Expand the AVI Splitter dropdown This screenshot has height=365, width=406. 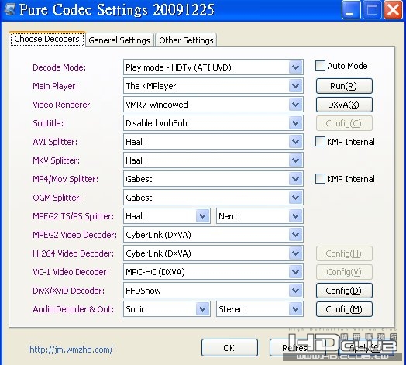click(295, 142)
